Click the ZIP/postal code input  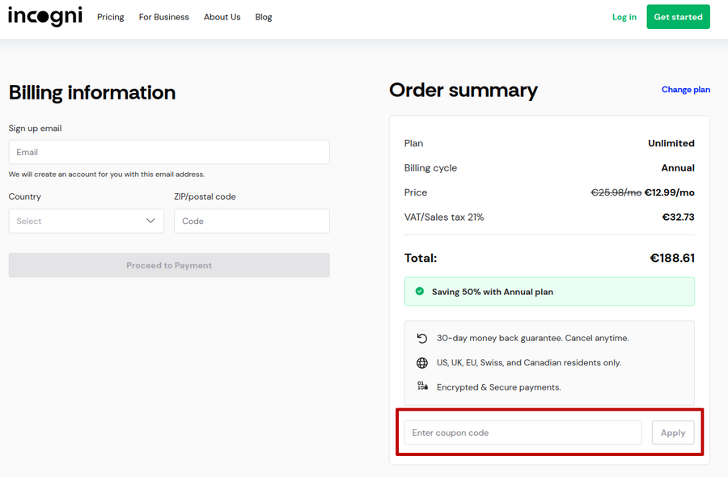coord(252,221)
